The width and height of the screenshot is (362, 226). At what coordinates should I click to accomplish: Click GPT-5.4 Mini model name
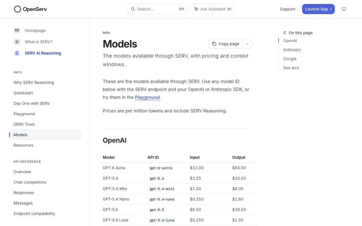[x=115, y=189]
